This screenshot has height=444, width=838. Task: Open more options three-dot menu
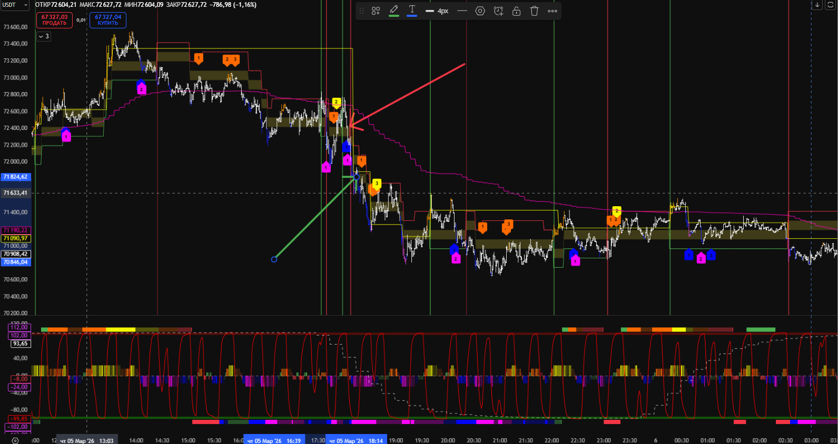pos(553,11)
